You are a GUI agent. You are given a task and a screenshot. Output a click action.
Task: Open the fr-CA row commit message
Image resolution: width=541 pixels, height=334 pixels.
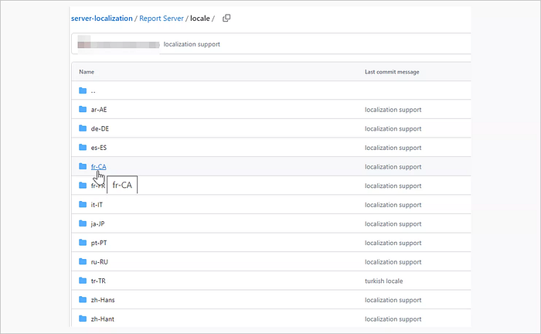pyautogui.click(x=393, y=167)
